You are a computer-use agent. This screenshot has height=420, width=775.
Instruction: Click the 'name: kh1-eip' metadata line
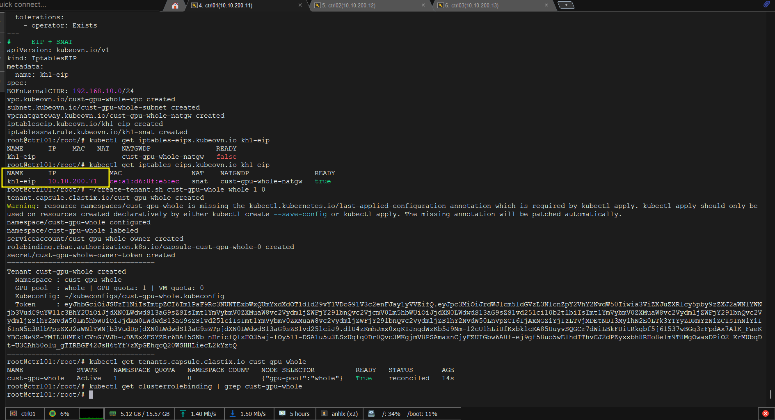tap(42, 75)
